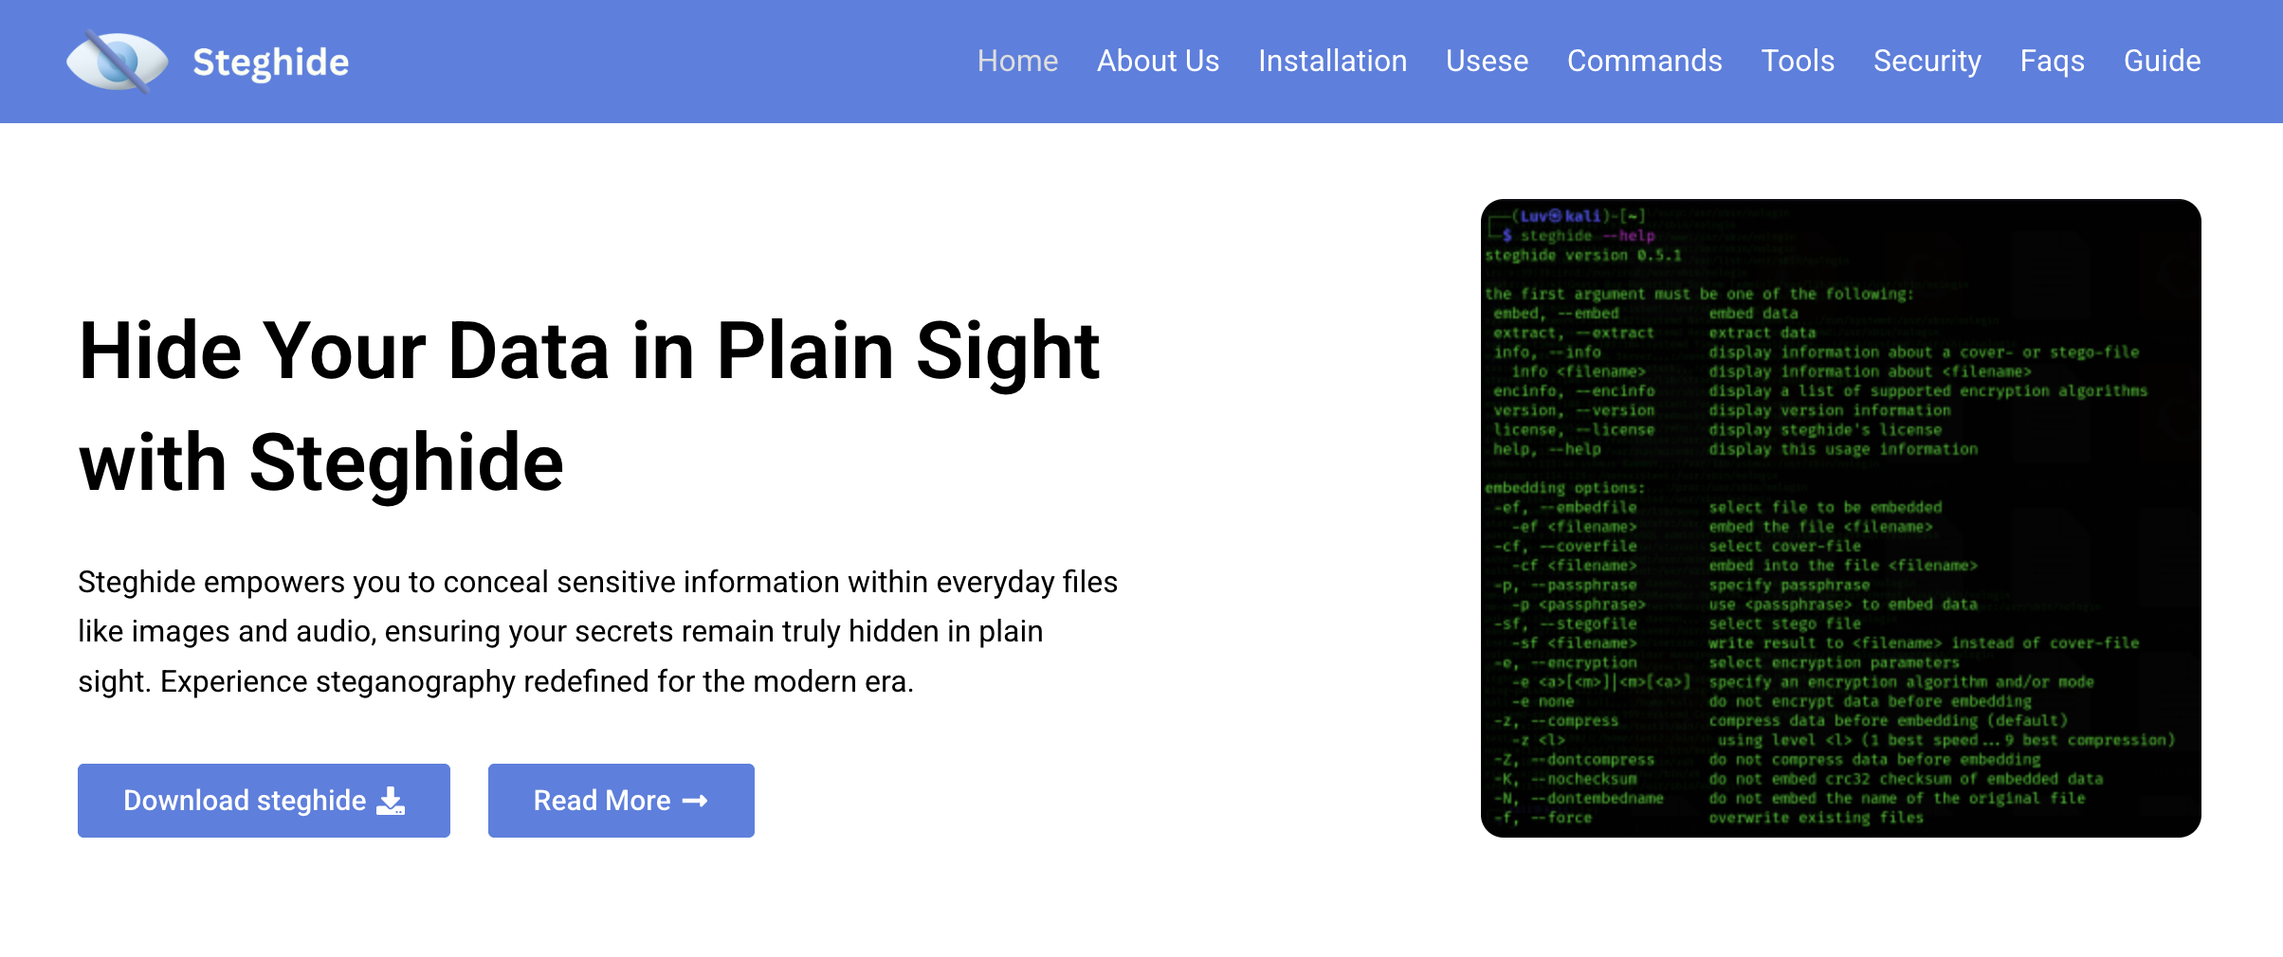Click the Read More button

pyautogui.click(x=621, y=801)
